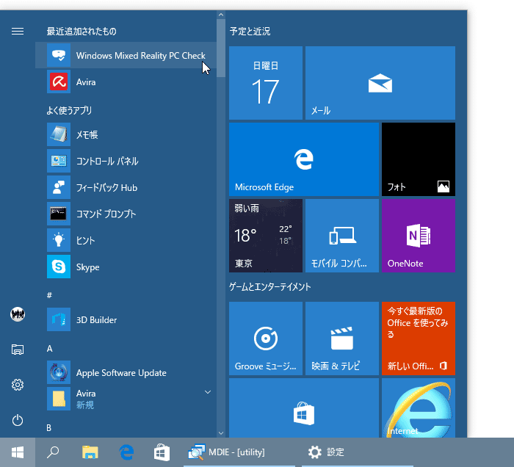Open Apple Software Update
The height and width of the screenshot is (467, 514).
(126, 372)
